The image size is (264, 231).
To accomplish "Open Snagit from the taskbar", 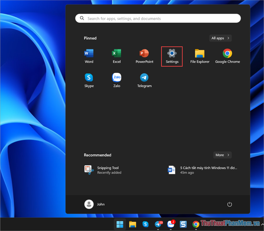I will tap(183, 224).
